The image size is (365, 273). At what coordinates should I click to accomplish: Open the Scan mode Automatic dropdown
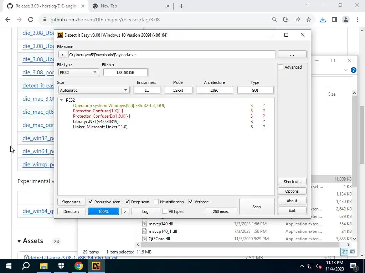[94, 90]
